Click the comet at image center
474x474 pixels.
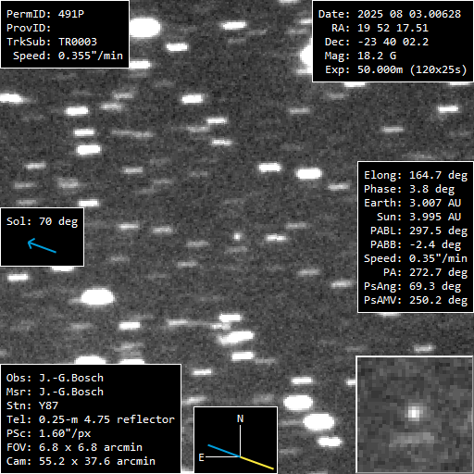coord(237,237)
